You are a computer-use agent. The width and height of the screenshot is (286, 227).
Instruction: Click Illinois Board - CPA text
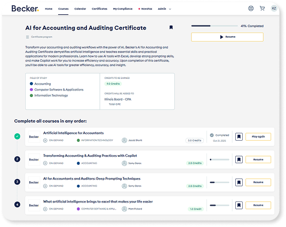pyautogui.click(x=117, y=99)
